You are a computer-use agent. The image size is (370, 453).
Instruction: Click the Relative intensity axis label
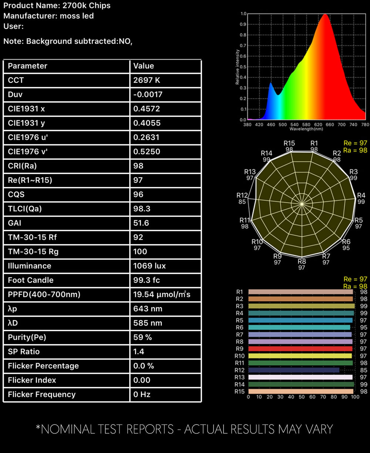click(239, 67)
